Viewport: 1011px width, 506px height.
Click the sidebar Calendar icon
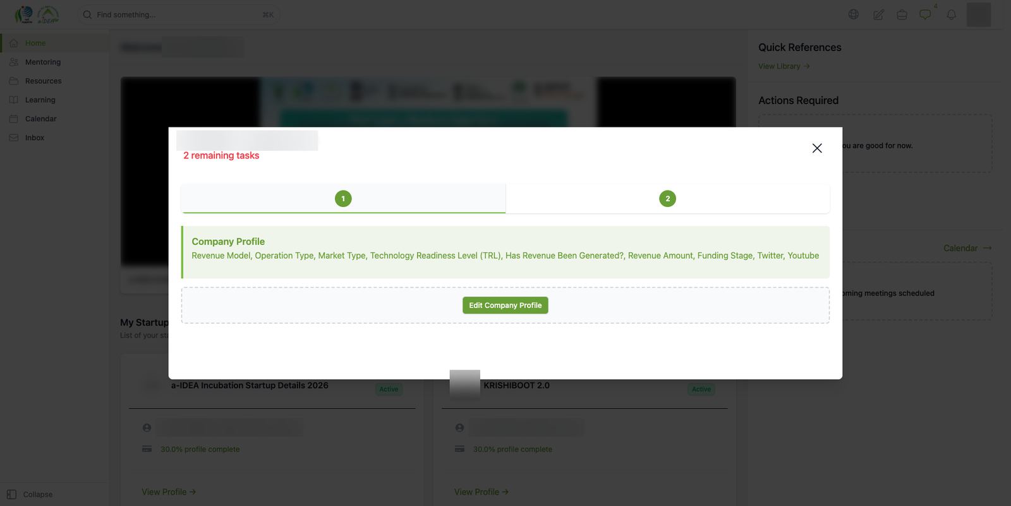[14, 119]
